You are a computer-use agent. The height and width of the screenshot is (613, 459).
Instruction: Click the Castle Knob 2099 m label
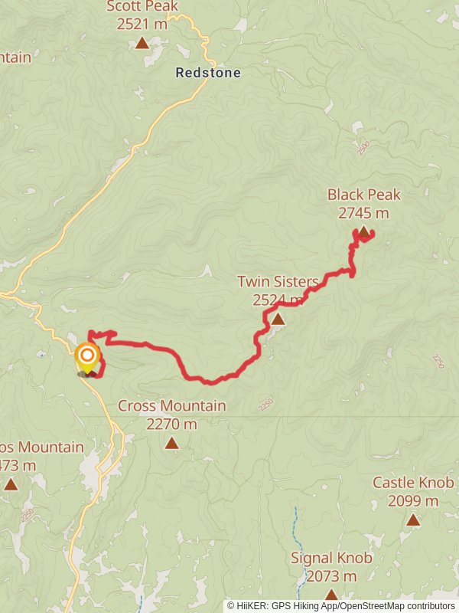coord(413,491)
